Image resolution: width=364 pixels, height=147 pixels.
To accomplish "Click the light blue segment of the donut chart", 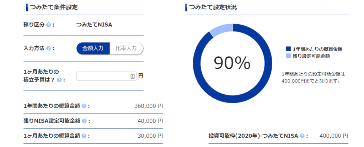I will click(220, 30).
